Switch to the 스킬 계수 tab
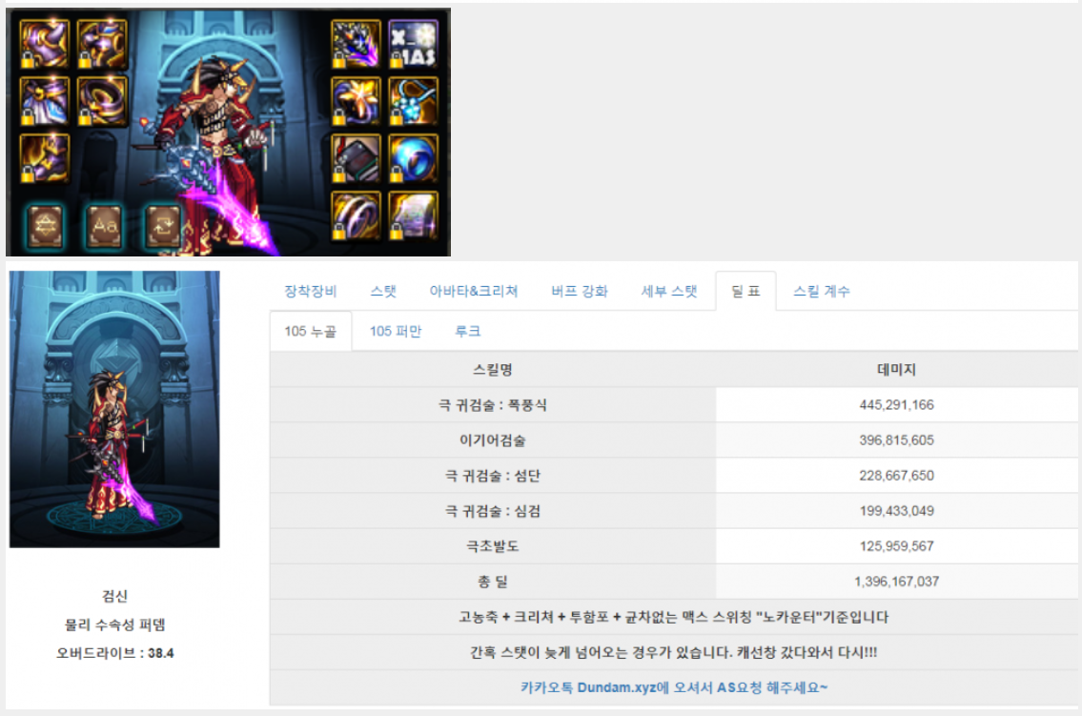The image size is (1082, 716). (821, 291)
